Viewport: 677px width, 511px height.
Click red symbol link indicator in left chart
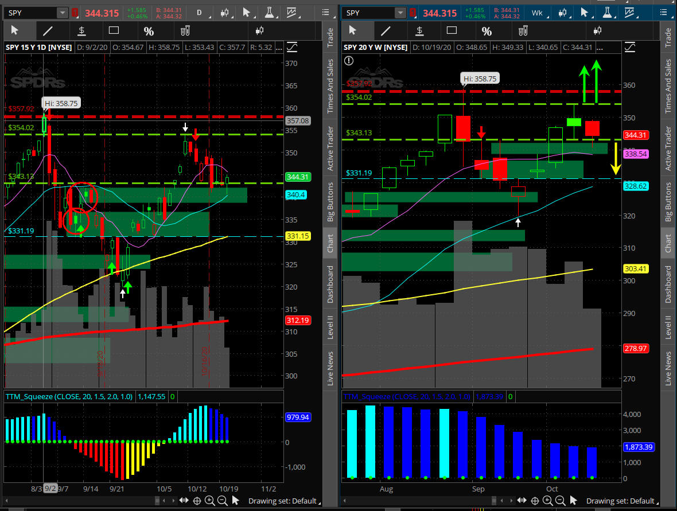point(75,13)
